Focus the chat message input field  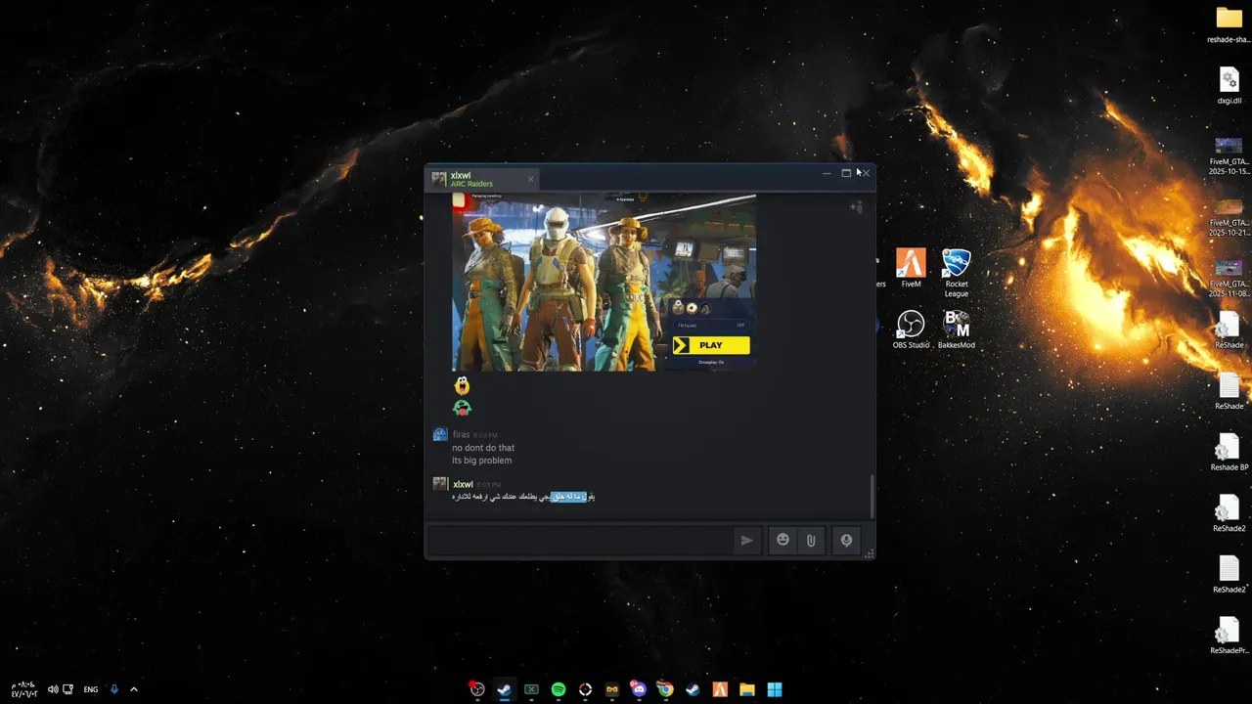(581, 540)
